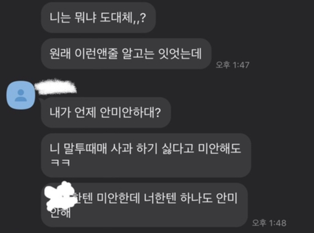Viewport: 314px width, 233px height.
Task: Open the blue default profile avatar
Action: (21, 95)
